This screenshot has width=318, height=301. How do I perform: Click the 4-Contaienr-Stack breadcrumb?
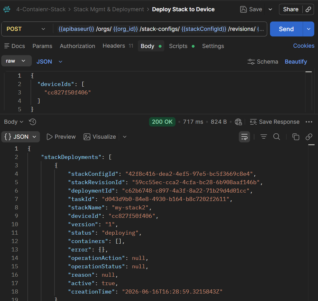41,9
